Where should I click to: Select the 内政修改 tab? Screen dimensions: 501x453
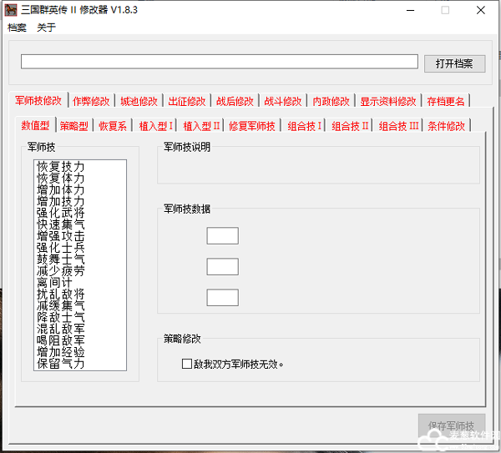coord(331,101)
